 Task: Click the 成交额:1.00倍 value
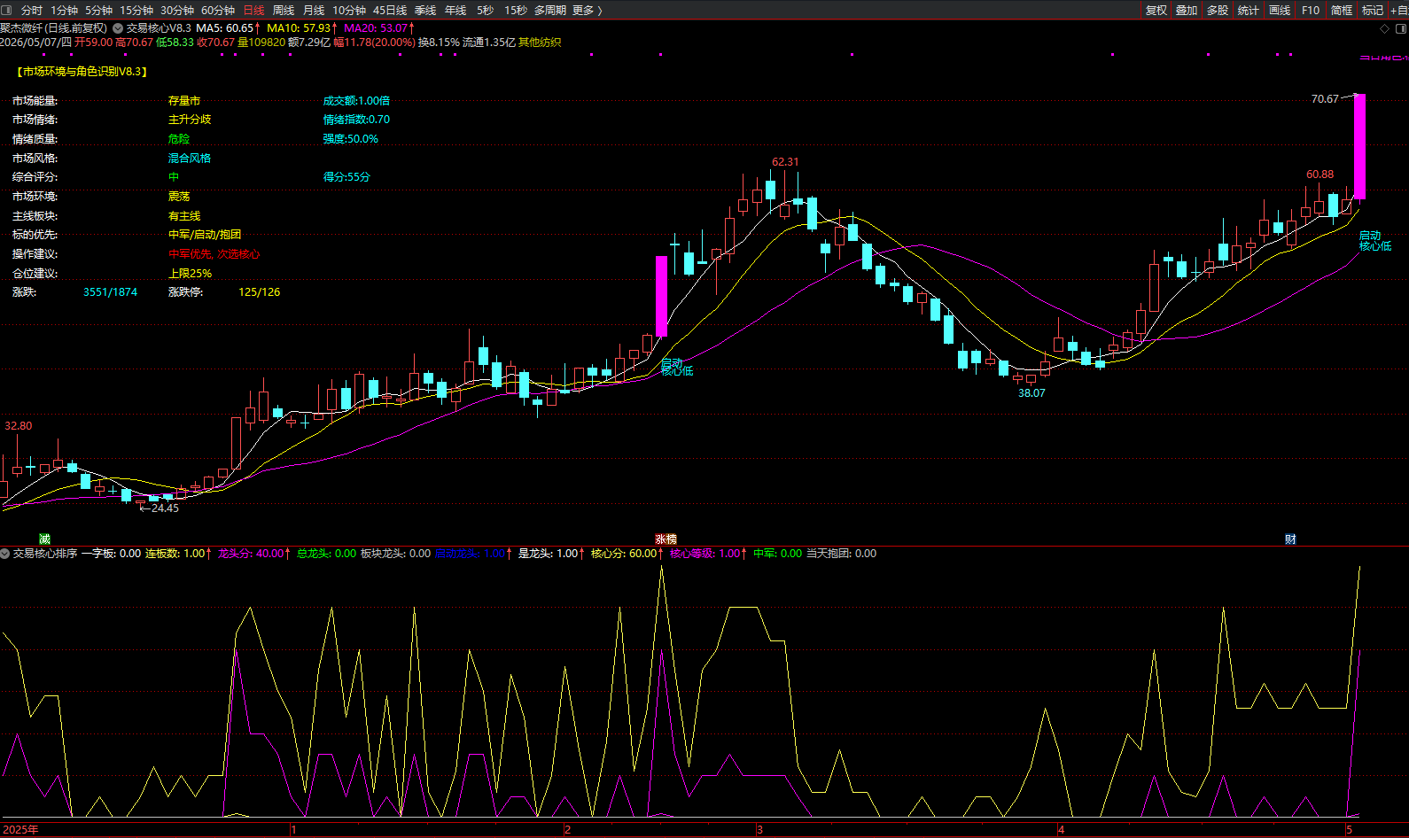[356, 101]
